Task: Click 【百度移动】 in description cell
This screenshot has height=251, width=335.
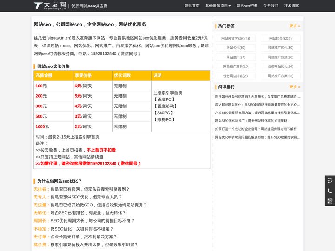Action: click(165, 106)
